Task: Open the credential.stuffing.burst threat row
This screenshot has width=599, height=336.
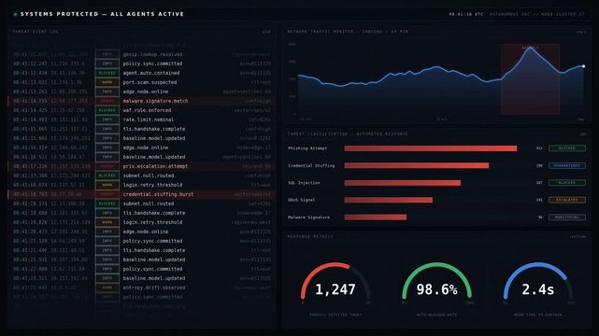Action: [141, 194]
